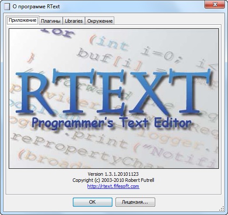Open the Плагины tab
This screenshot has height=215, width=228.
[x=51, y=21]
